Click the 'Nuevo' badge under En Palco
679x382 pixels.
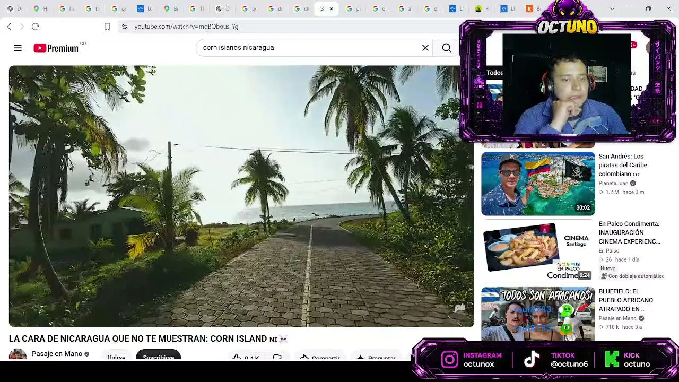(x=608, y=268)
